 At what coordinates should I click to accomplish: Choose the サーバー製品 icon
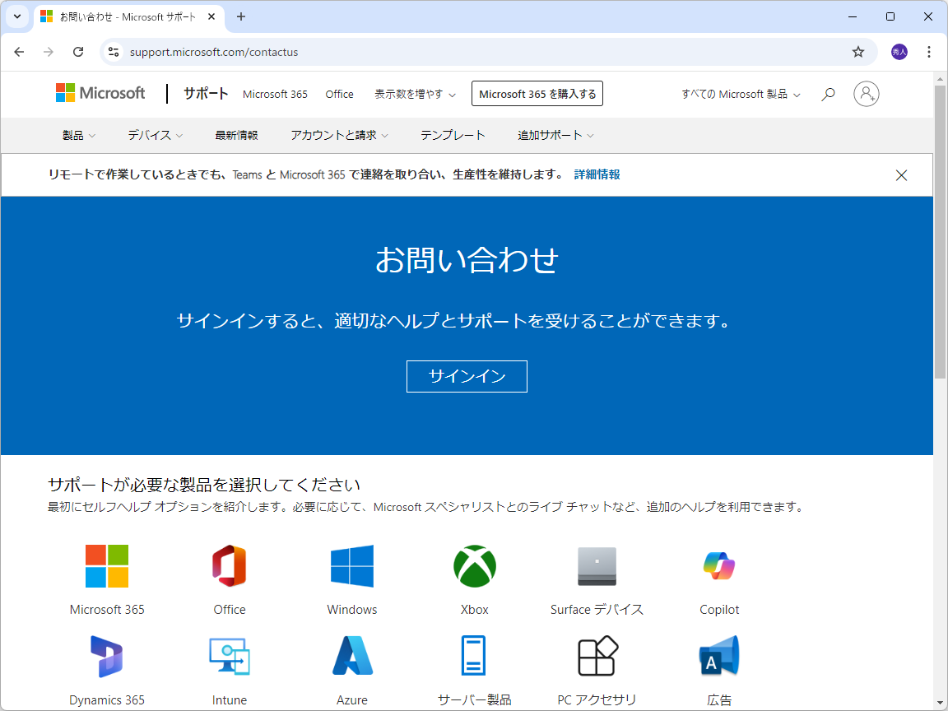[x=474, y=656]
